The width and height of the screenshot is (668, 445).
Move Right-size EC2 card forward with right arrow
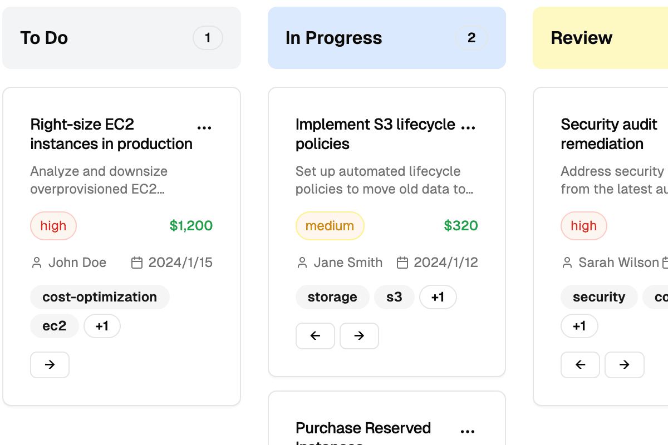point(50,365)
